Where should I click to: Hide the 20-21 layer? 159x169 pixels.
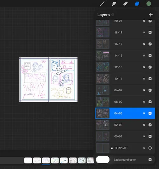click(x=150, y=21)
